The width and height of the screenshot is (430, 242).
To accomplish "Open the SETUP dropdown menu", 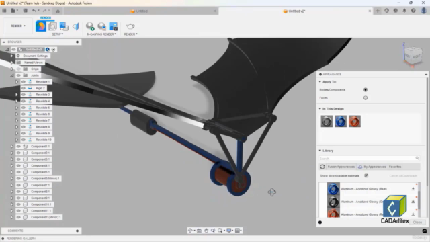I will click(58, 34).
